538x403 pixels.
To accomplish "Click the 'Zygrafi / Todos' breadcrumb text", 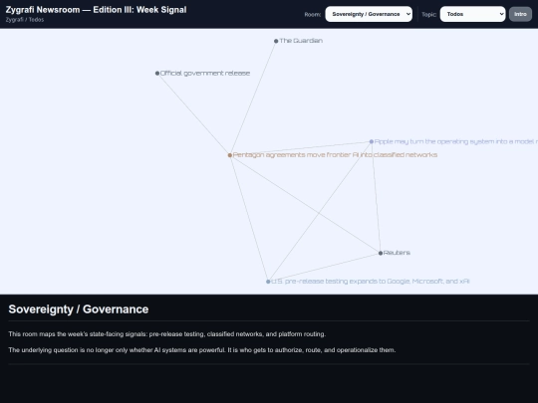I will (25, 20).
